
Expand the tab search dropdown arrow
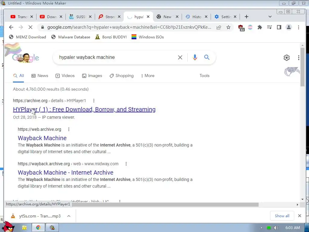pos(270,17)
